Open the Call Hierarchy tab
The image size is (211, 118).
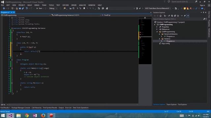(37, 108)
